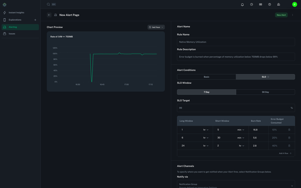Click the short window value 30
The height and width of the screenshot is (188, 301).
pos(218,137)
